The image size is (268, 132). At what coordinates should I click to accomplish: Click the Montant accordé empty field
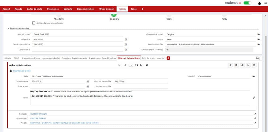(x=141, y=86)
